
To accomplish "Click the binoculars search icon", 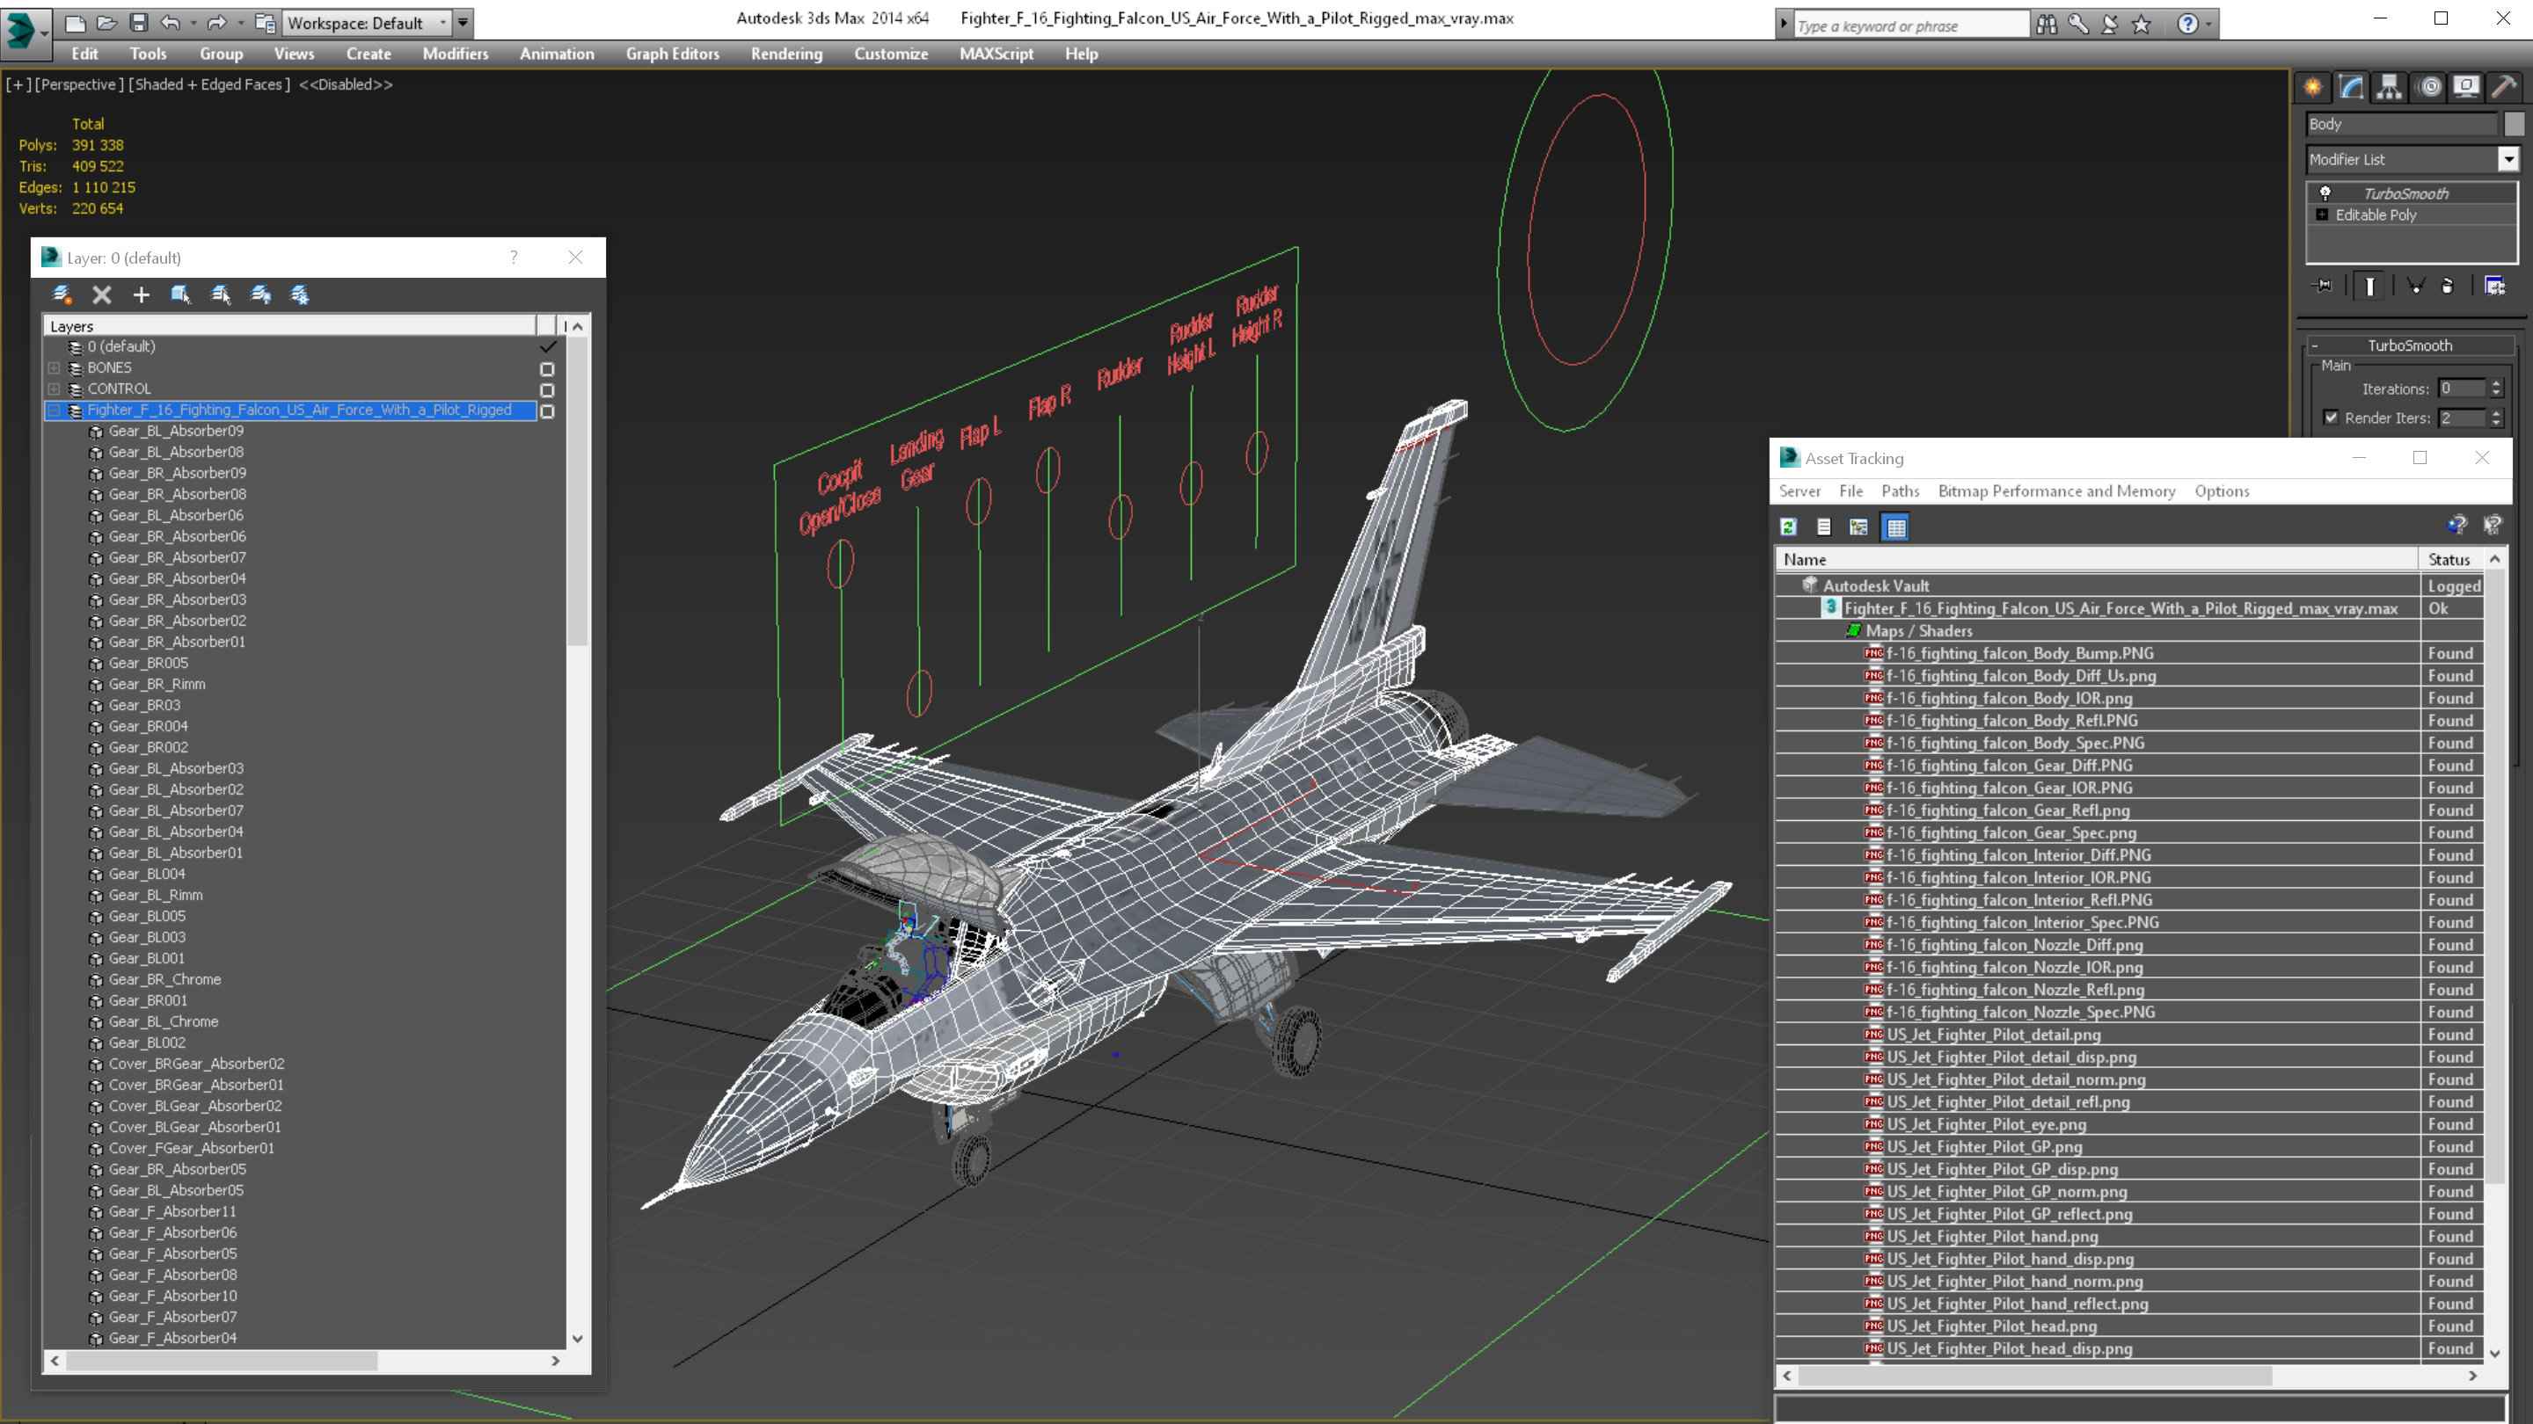I will click(x=2047, y=25).
